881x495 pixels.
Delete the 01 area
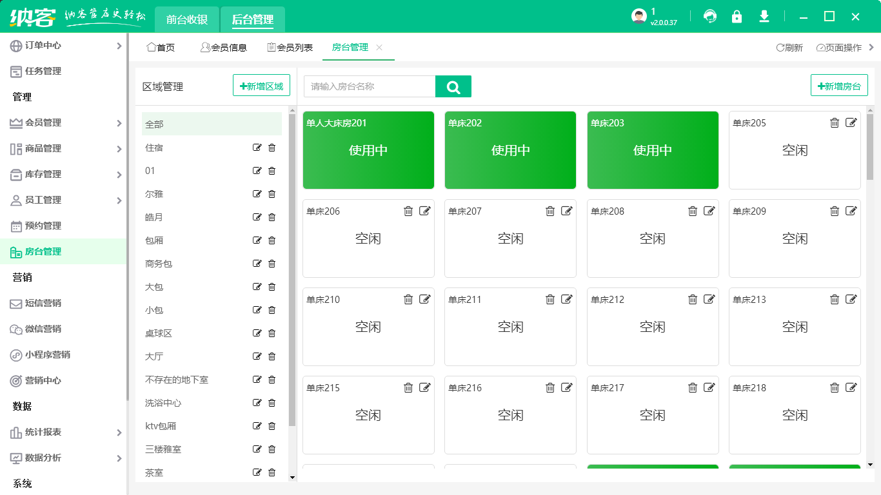point(272,171)
